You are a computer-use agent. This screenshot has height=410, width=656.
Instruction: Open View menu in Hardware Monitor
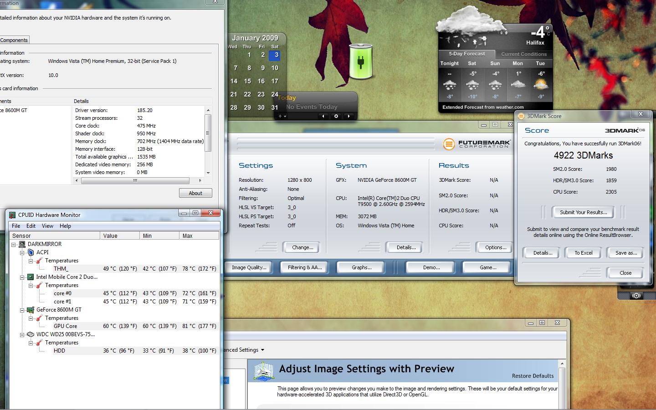tap(47, 226)
